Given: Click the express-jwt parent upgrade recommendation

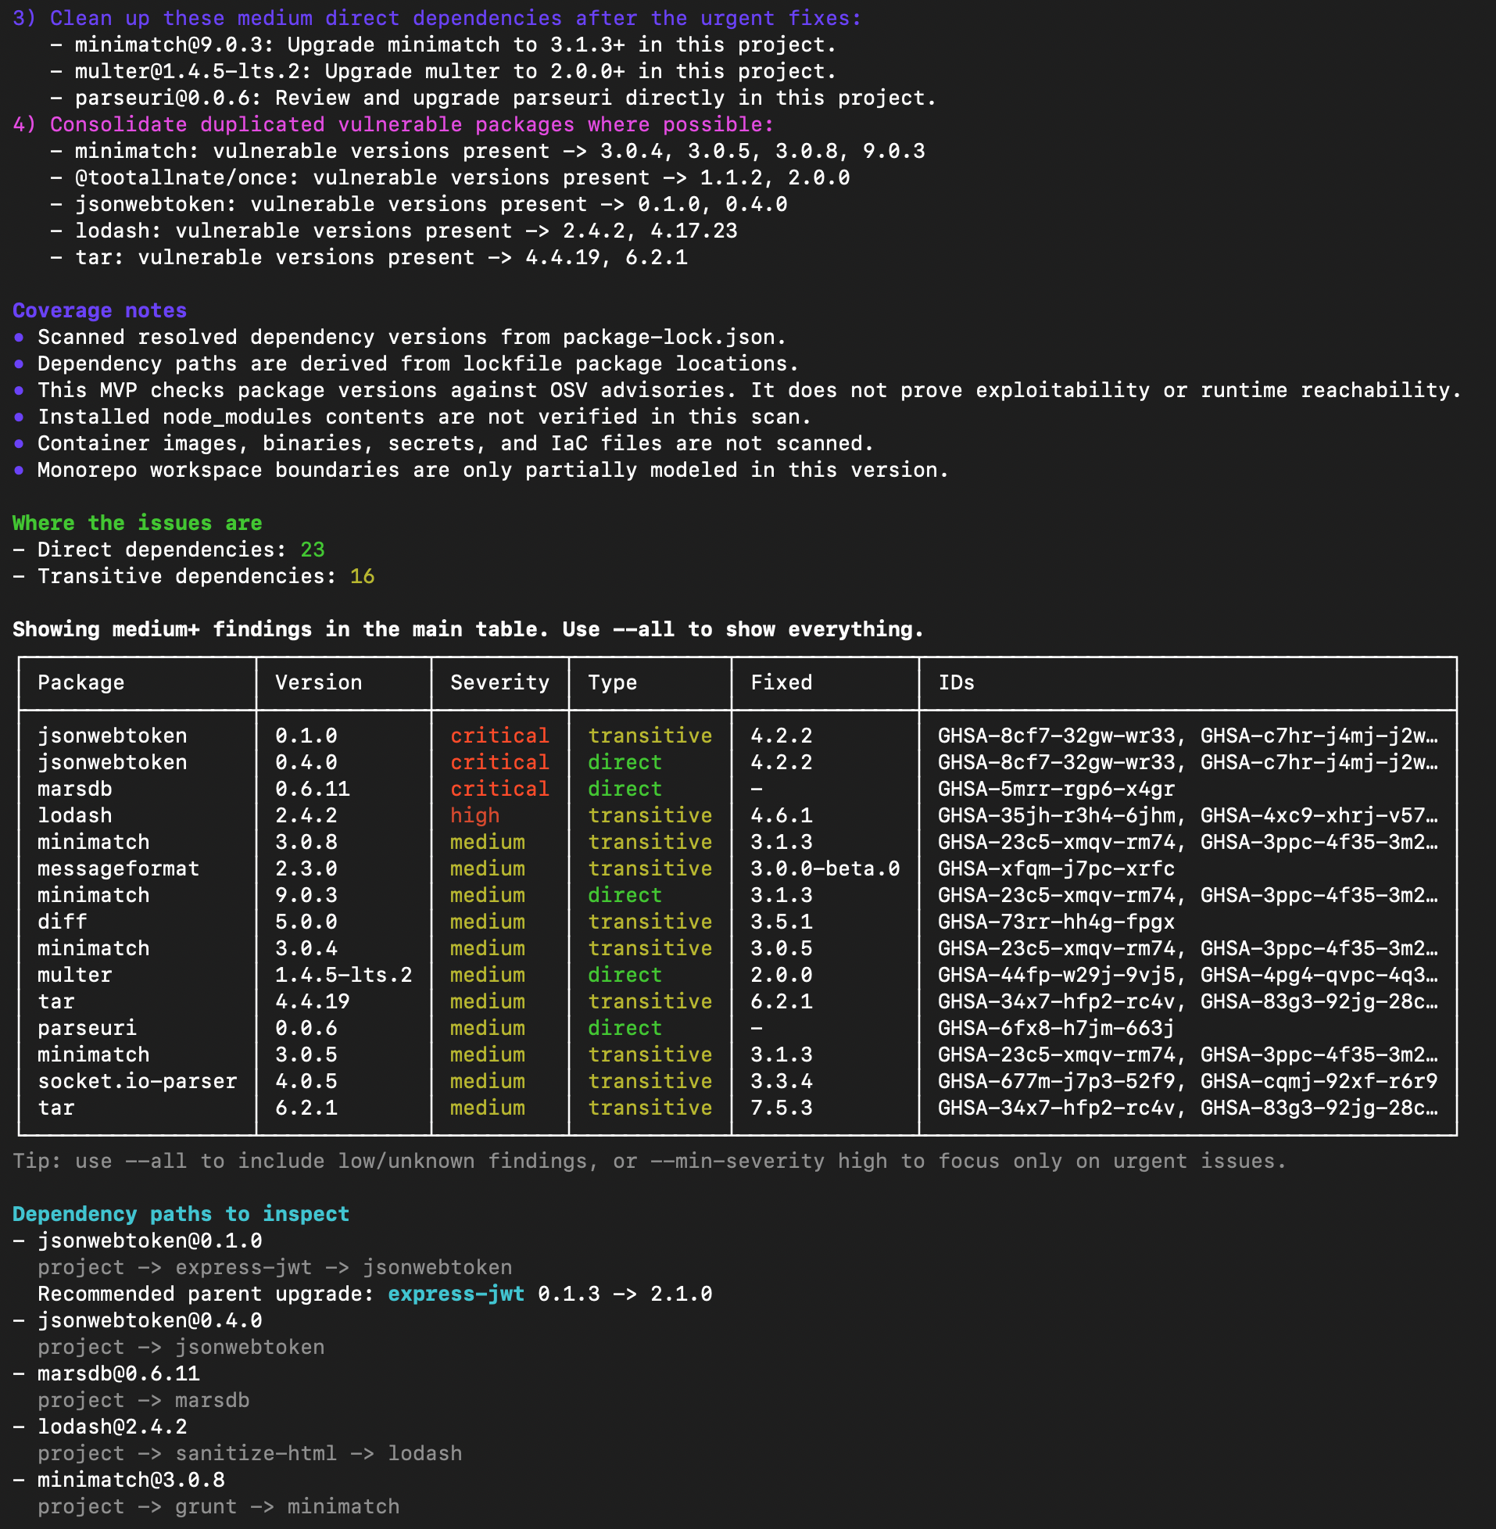Looking at the screenshot, I should [x=456, y=1293].
